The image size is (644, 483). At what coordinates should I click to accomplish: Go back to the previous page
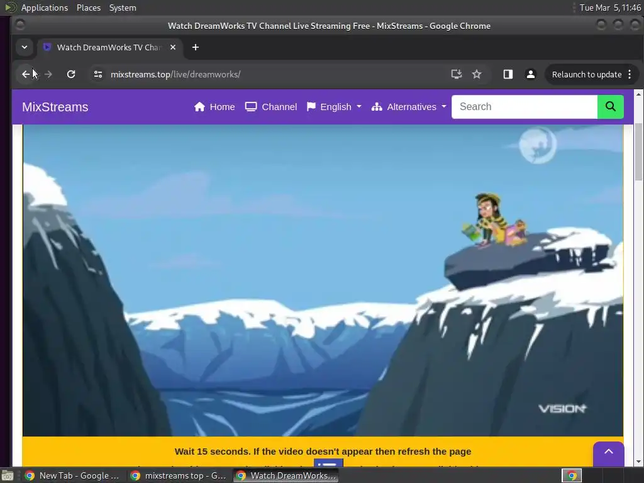coord(26,74)
